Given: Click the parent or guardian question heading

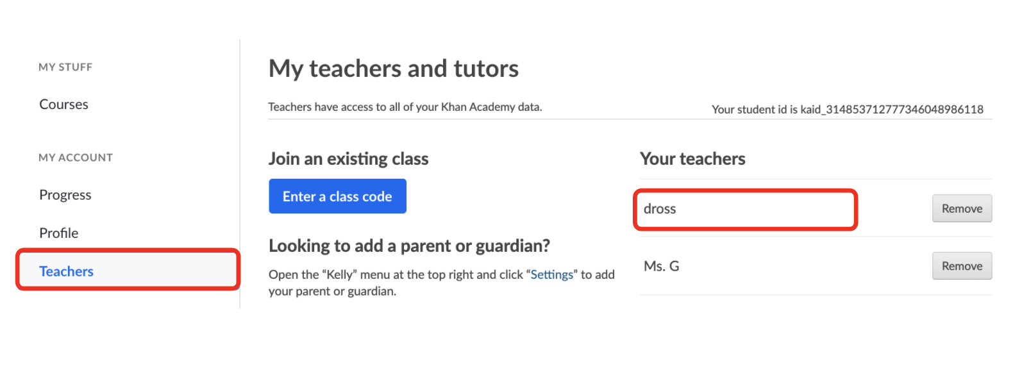Looking at the screenshot, I should coord(409,246).
